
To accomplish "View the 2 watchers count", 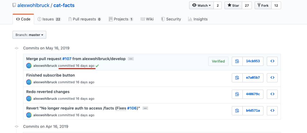I will (217, 5).
